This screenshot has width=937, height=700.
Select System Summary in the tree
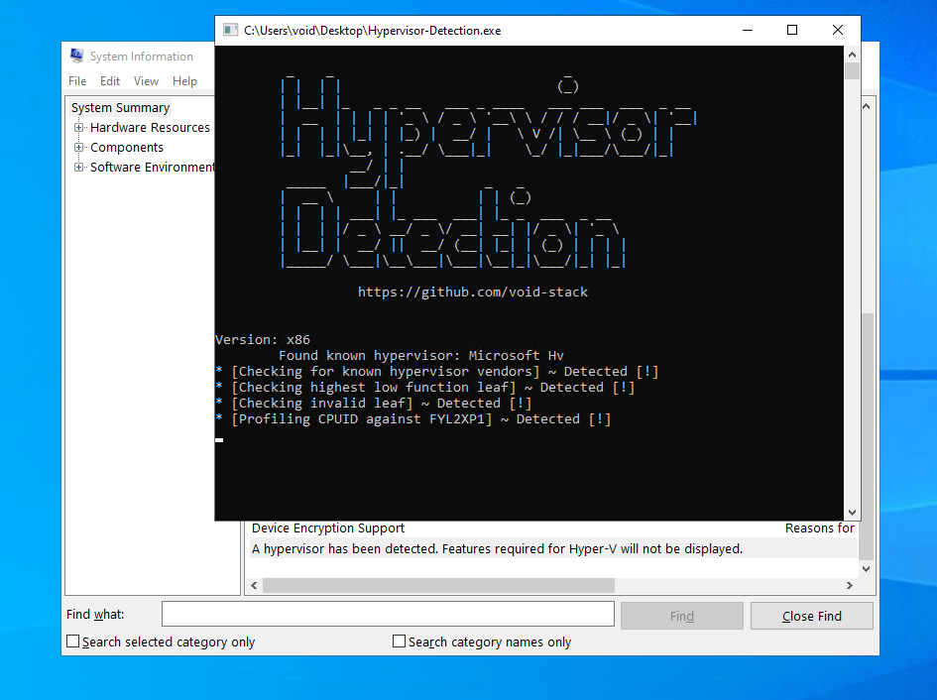click(x=120, y=108)
